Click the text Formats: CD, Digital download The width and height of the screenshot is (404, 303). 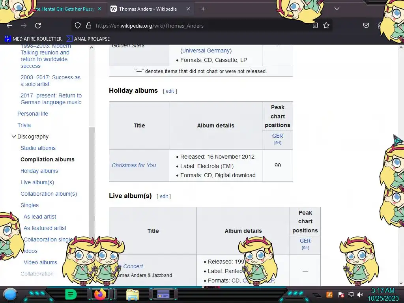pyautogui.click(x=218, y=175)
